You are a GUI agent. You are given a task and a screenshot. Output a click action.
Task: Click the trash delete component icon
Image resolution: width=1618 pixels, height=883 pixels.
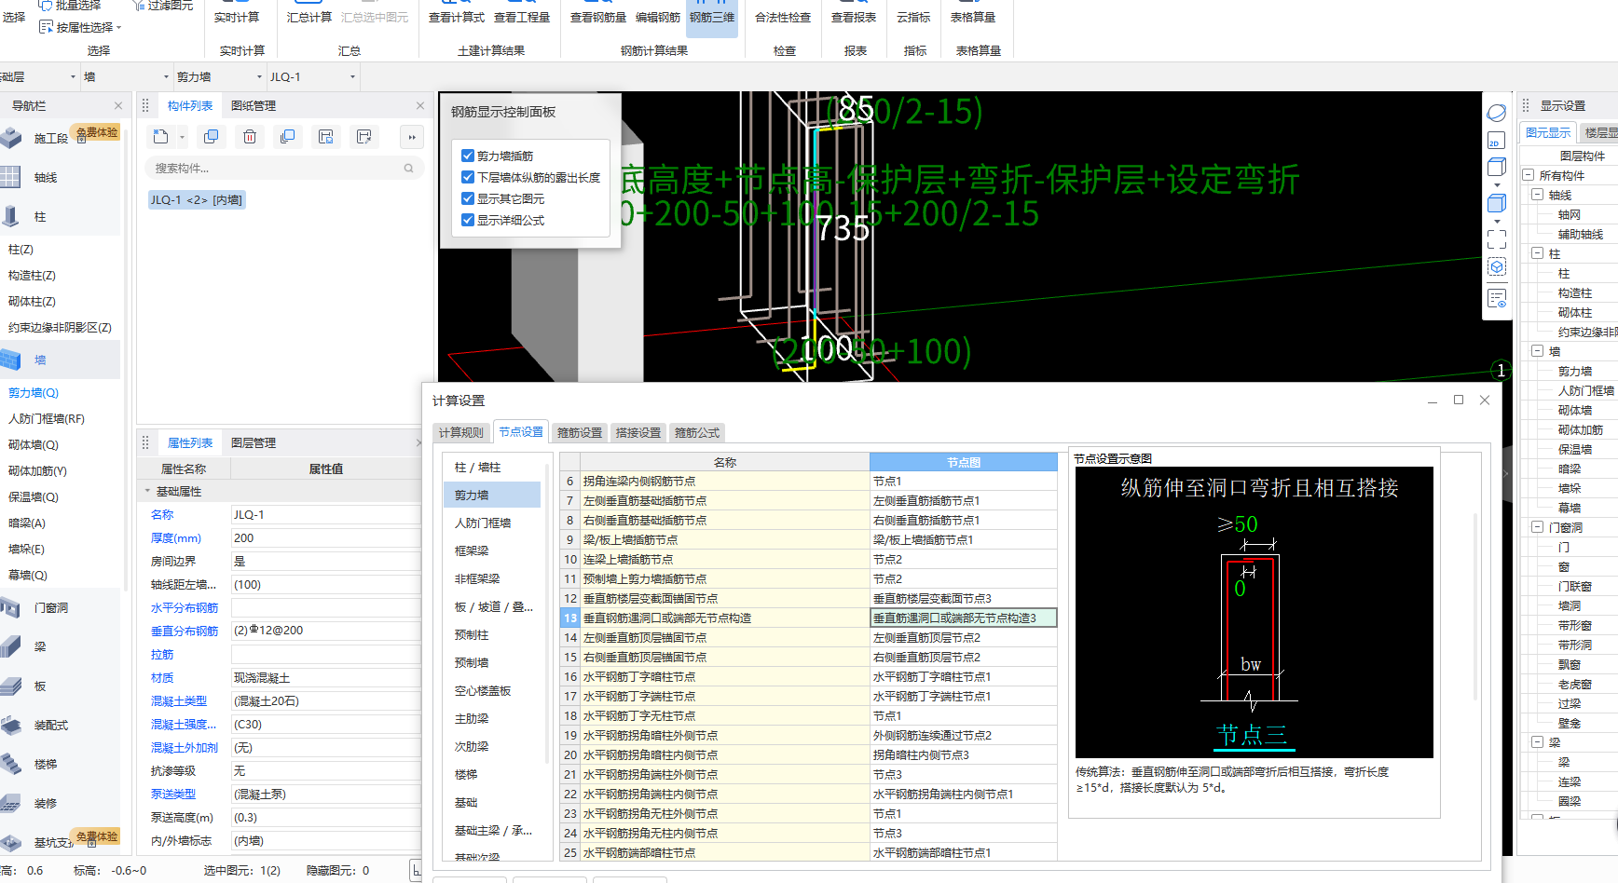[250, 137]
